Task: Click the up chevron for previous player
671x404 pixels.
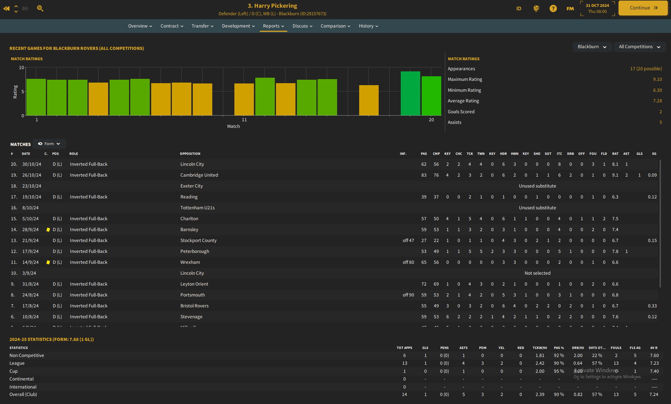Action: point(16,6)
